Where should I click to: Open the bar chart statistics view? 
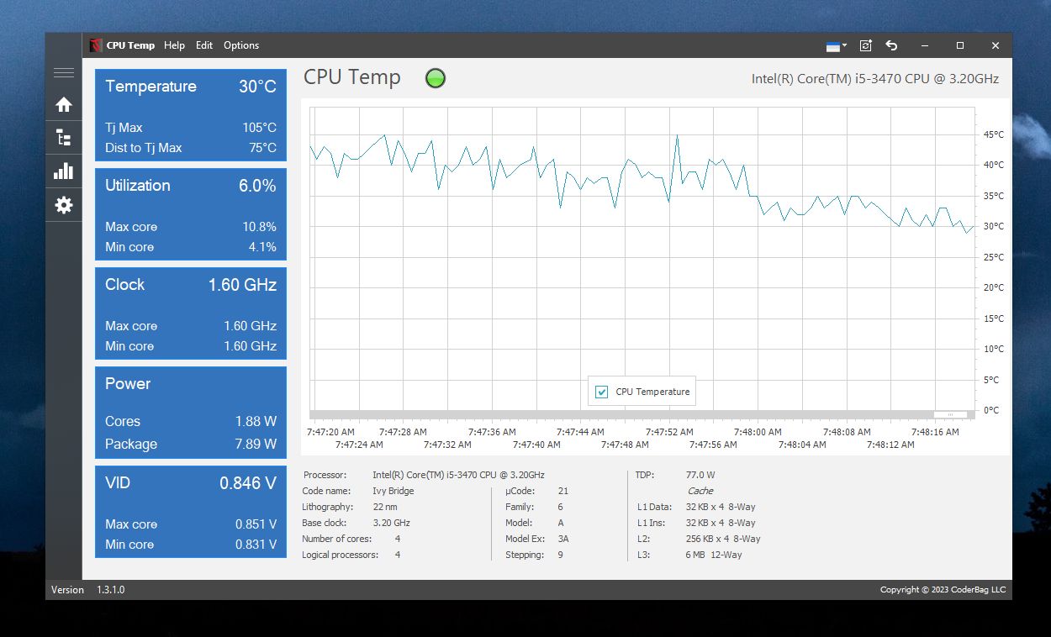click(64, 171)
